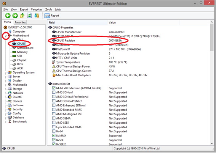Expand the Multimedia tree node
The height and width of the screenshot is (154, 216).
[x=6, y=85]
